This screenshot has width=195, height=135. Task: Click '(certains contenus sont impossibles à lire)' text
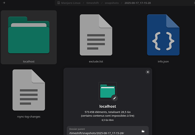pos(108,116)
